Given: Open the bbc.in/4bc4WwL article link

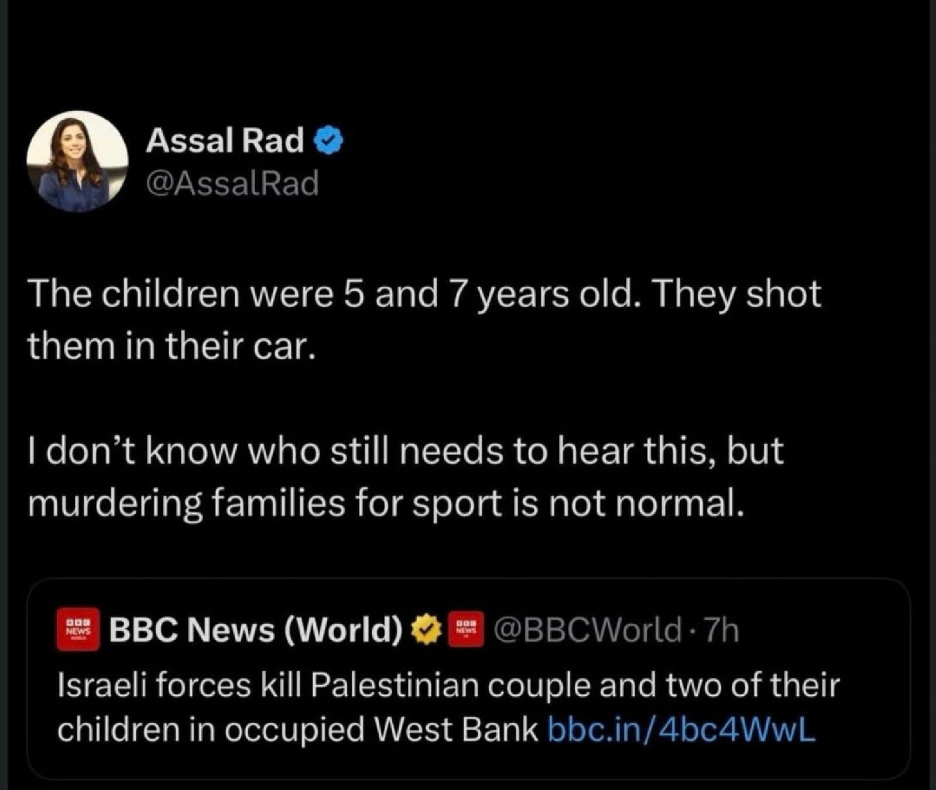Looking at the screenshot, I should 680,729.
